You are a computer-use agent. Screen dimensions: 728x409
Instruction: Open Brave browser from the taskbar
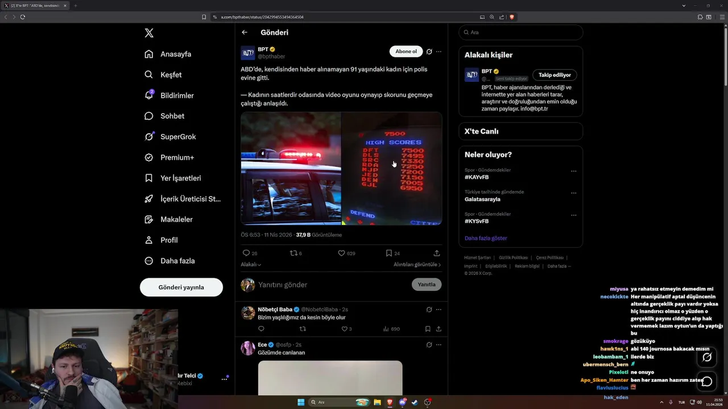[x=390, y=402]
